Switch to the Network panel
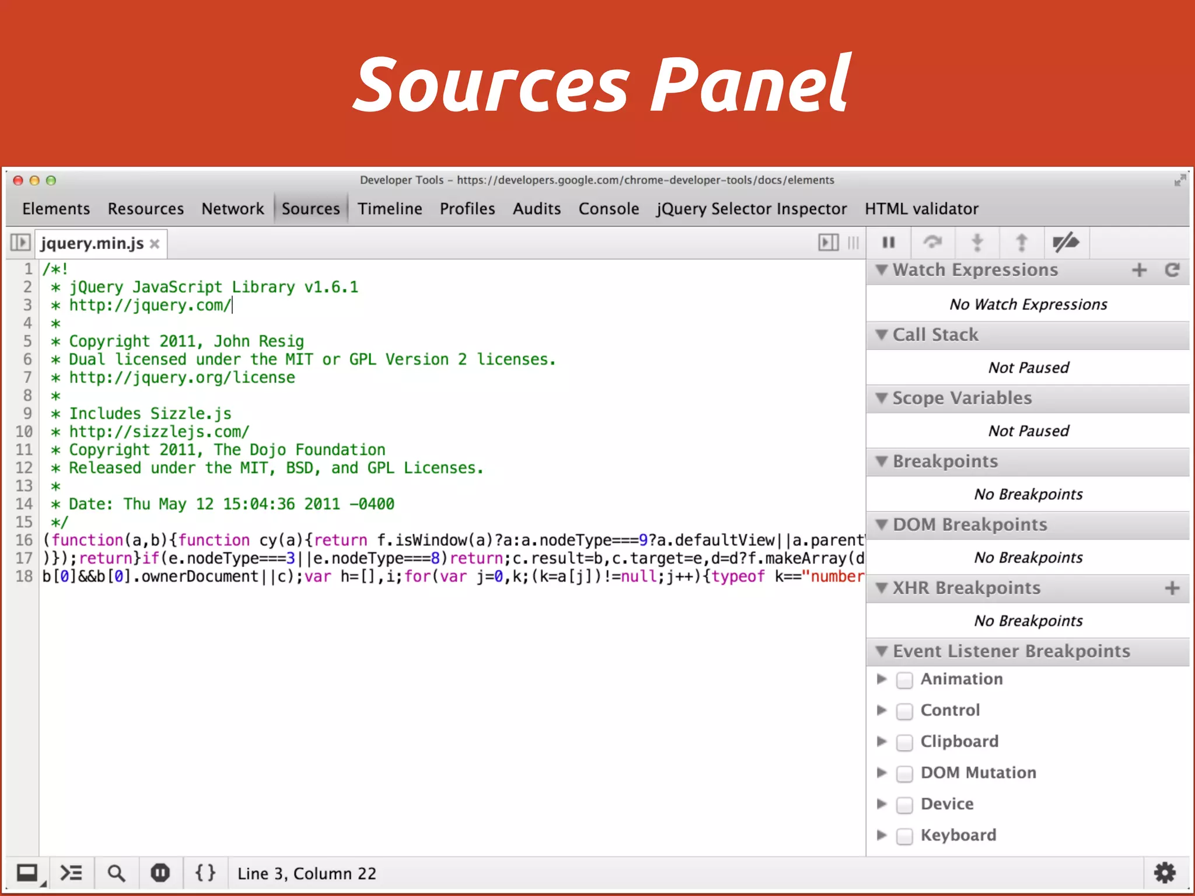This screenshot has height=896, width=1195. click(233, 209)
